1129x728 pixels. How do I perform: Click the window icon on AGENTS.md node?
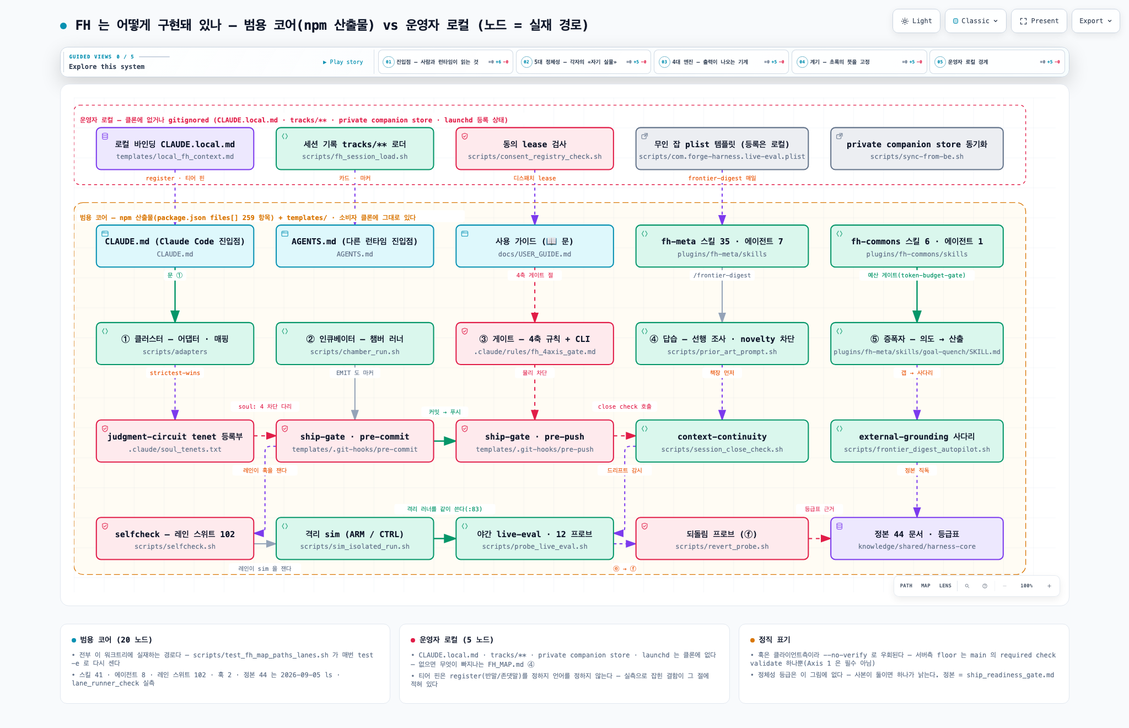pos(285,234)
